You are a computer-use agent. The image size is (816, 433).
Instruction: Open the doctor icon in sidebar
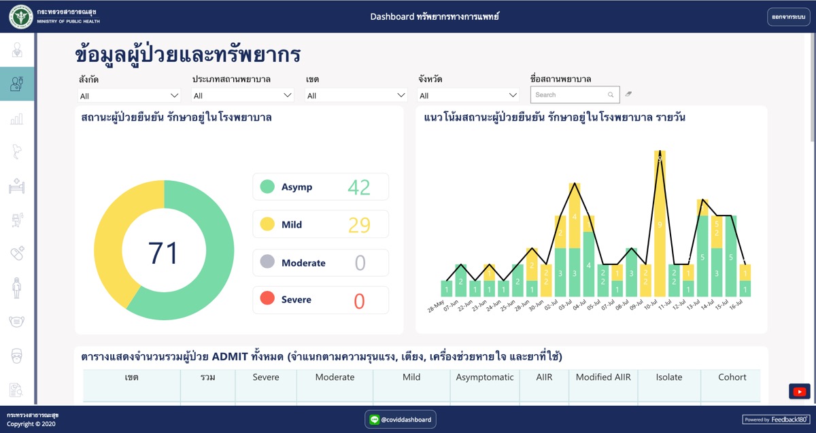[x=17, y=50]
